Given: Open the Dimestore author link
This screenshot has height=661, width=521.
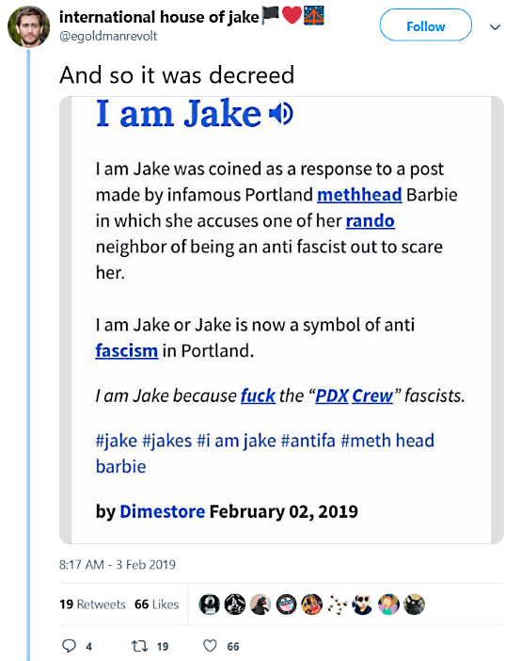Looking at the screenshot, I should click(x=163, y=511).
